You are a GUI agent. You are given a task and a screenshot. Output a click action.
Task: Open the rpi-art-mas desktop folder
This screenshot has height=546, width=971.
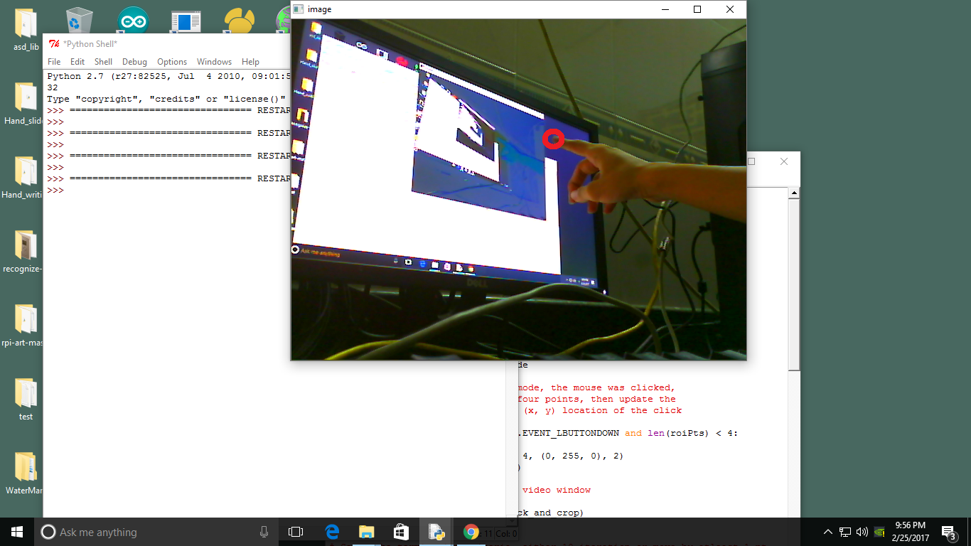(x=26, y=325)
